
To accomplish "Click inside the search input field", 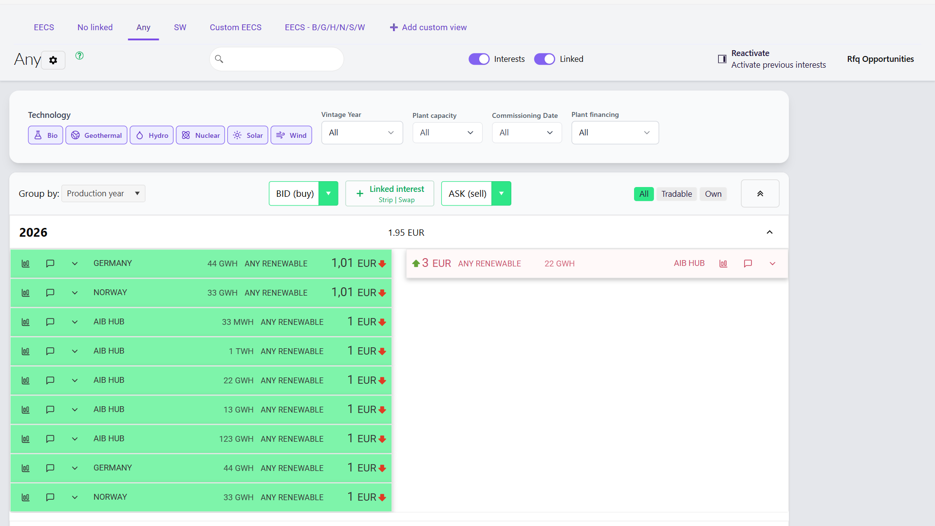I will pos(277,59).
